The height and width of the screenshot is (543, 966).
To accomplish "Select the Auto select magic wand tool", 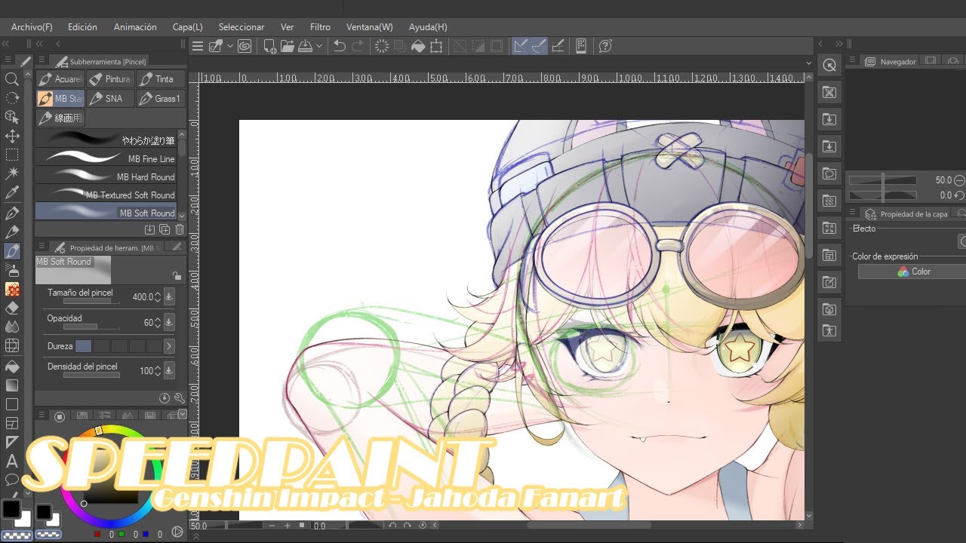I will click(12, 174).
